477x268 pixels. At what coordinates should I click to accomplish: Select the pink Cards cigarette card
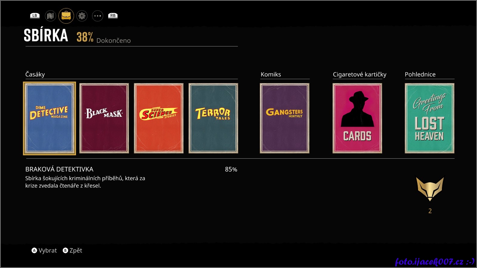pos(357,118)
